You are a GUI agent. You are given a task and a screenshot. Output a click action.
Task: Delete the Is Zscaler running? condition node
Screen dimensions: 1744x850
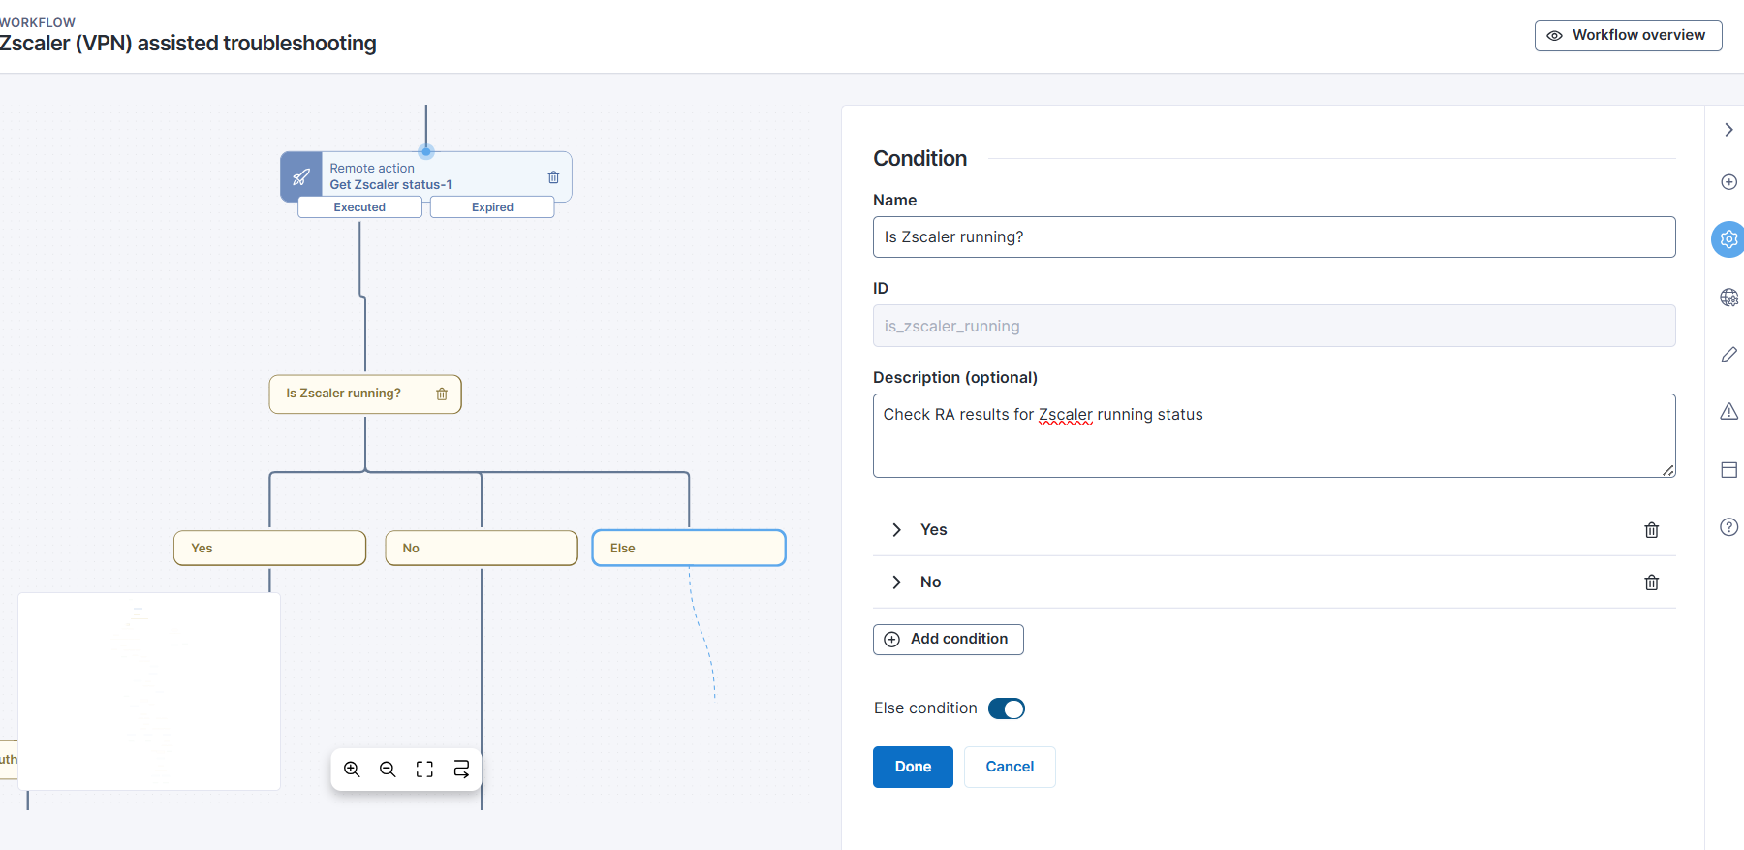[442, 394]
